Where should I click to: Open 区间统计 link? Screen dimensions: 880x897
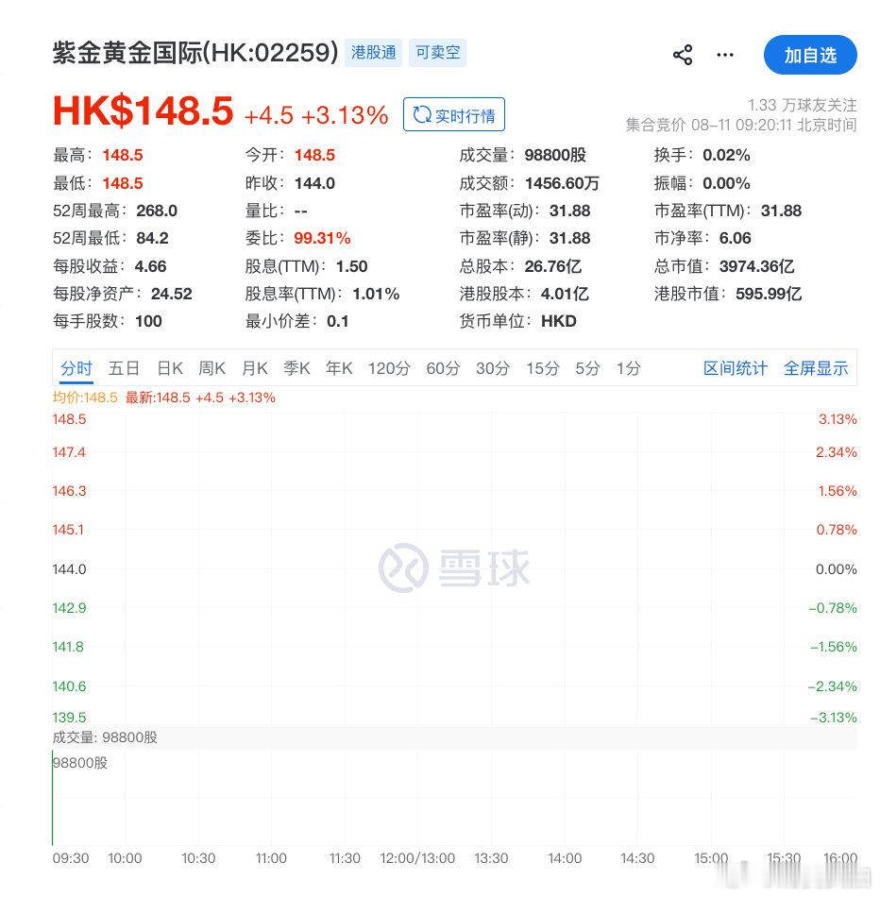tap(736, 368)
